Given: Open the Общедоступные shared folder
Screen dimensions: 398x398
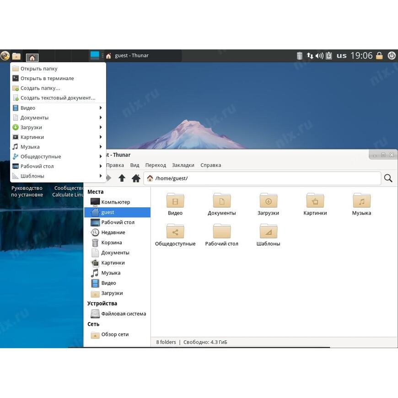Looking at the screenshot, I should [175, 232].
